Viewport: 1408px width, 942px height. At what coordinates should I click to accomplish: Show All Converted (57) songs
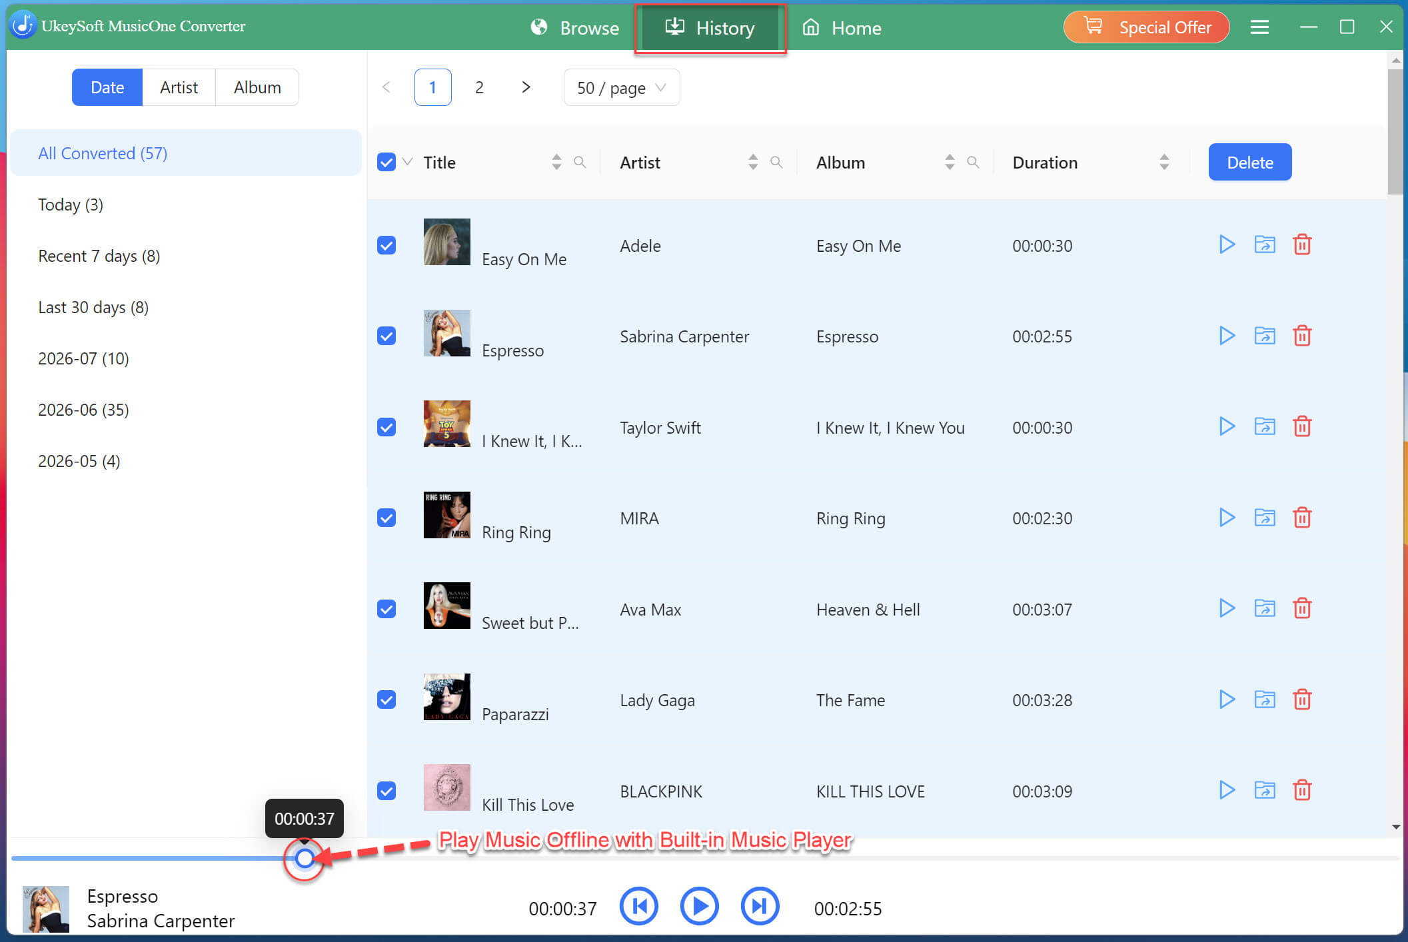click(x=186, y=153)
